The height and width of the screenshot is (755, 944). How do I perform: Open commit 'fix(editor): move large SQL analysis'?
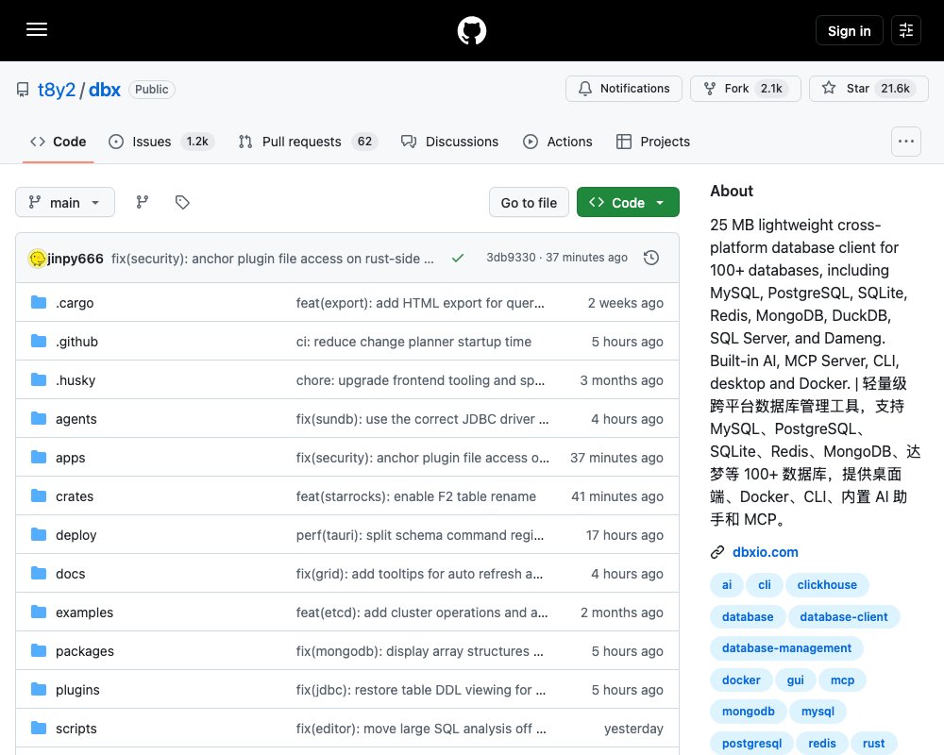coord(421,729)
